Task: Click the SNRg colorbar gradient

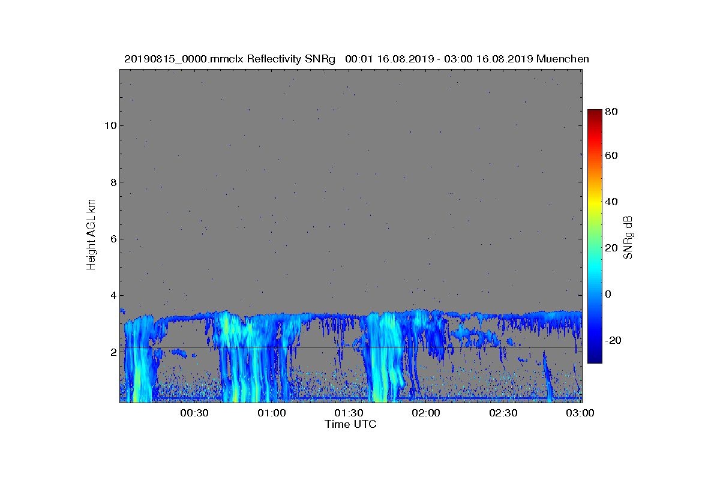Action: tap(595, 236)
